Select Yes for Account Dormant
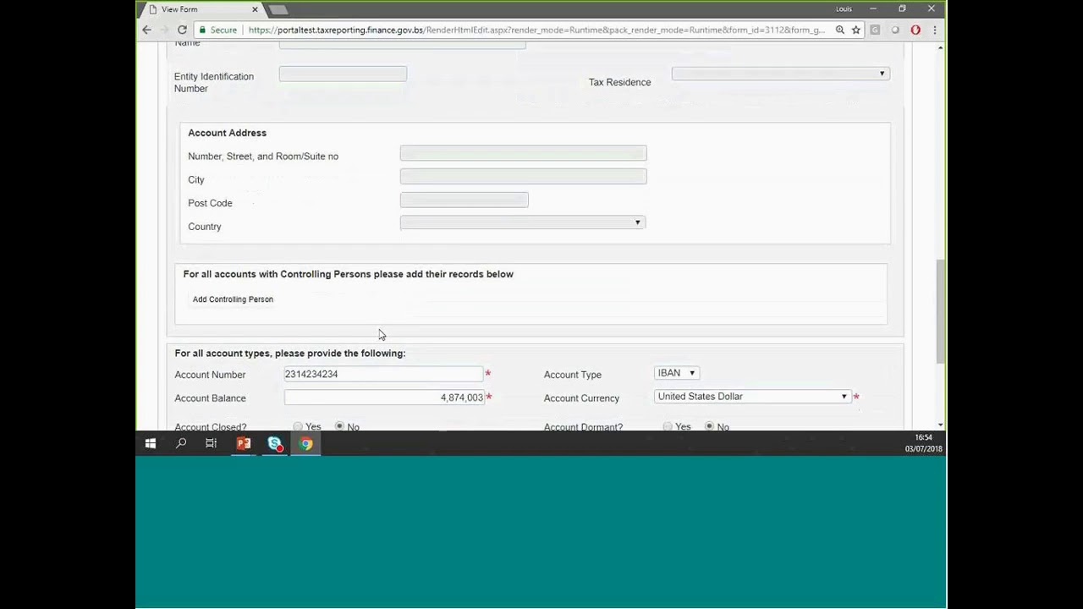The image size is (1083, 609). pyautogui.click(x=668, y=426)
